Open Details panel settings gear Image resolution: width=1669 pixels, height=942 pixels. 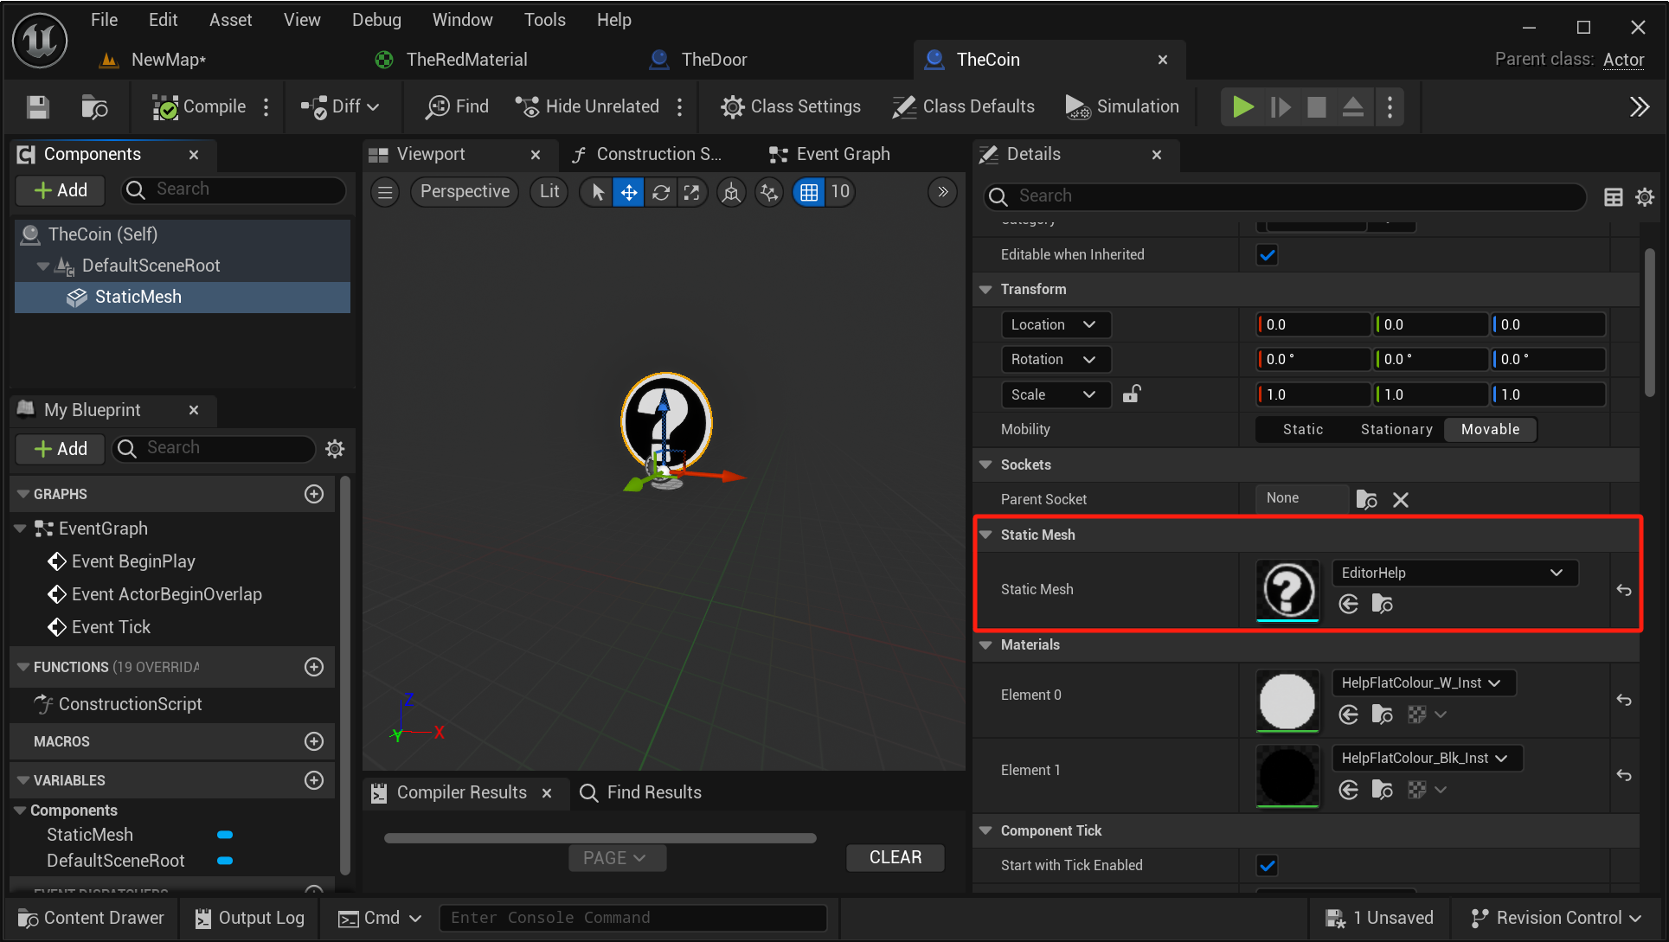1645,197
